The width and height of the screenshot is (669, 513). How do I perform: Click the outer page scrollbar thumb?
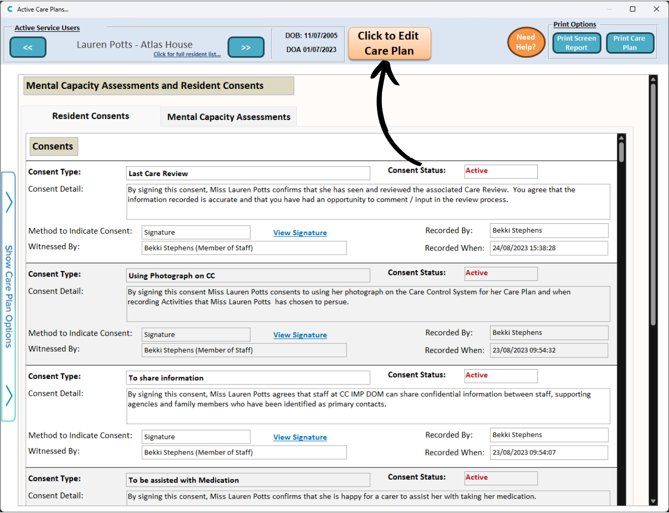click(653, 204)
